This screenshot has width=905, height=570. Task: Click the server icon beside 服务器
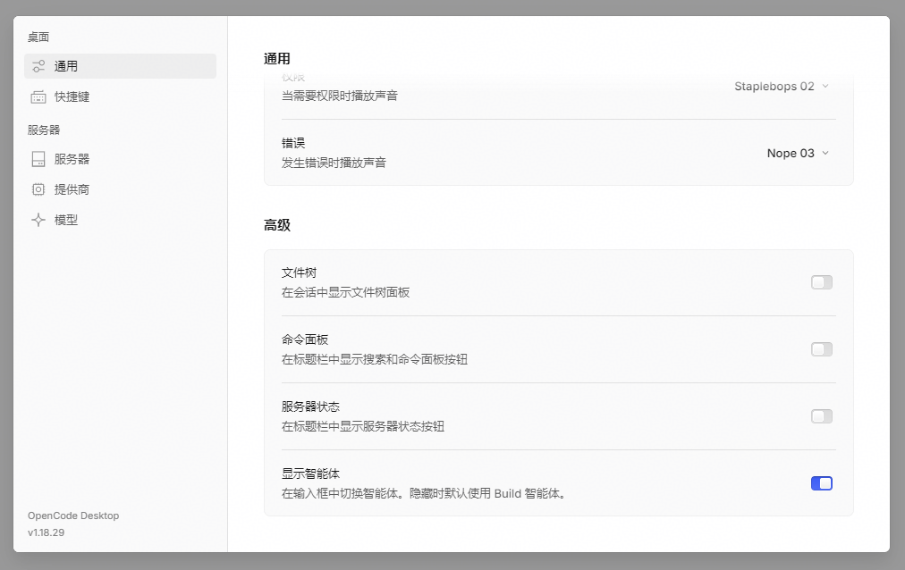[38, 159]
